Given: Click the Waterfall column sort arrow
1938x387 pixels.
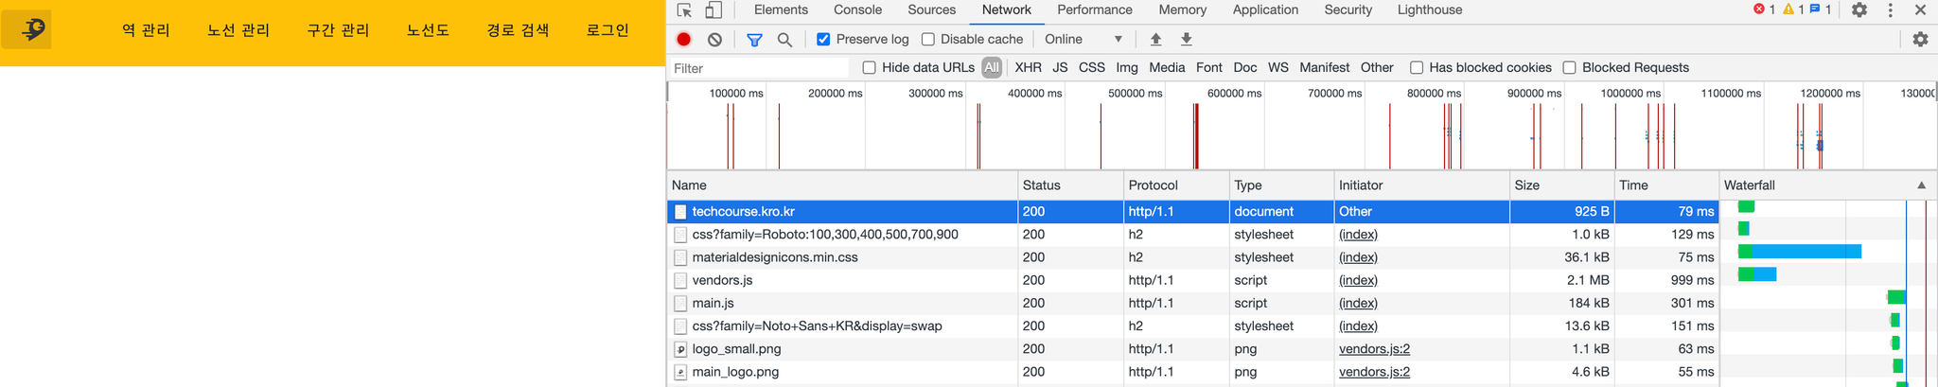Looking at the screenshot, I should point(1921,185).
